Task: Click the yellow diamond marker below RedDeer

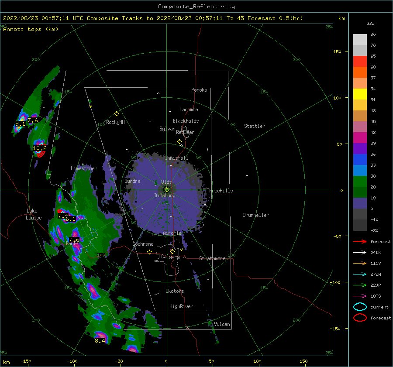Action: [179, 142]
